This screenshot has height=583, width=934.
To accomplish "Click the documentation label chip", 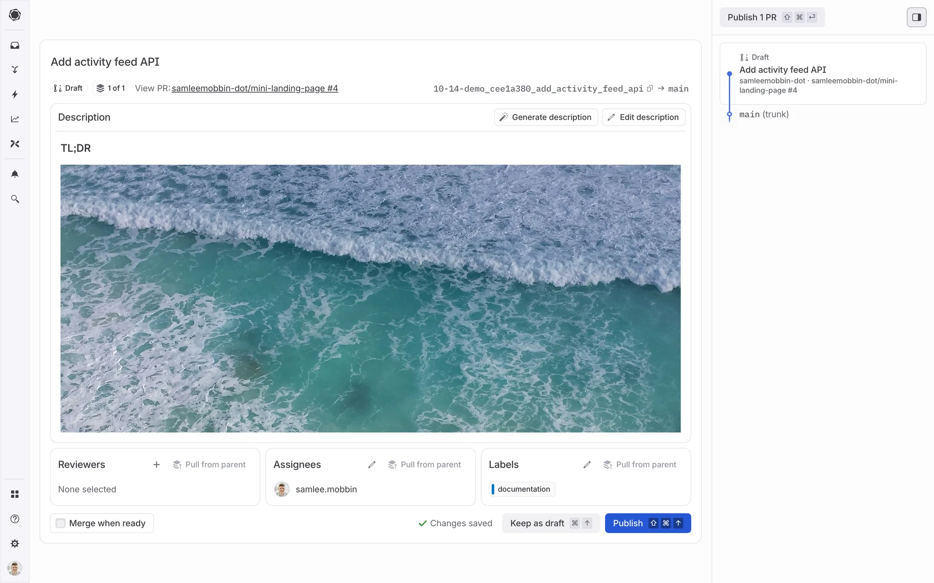I will [x=522, y=489].
